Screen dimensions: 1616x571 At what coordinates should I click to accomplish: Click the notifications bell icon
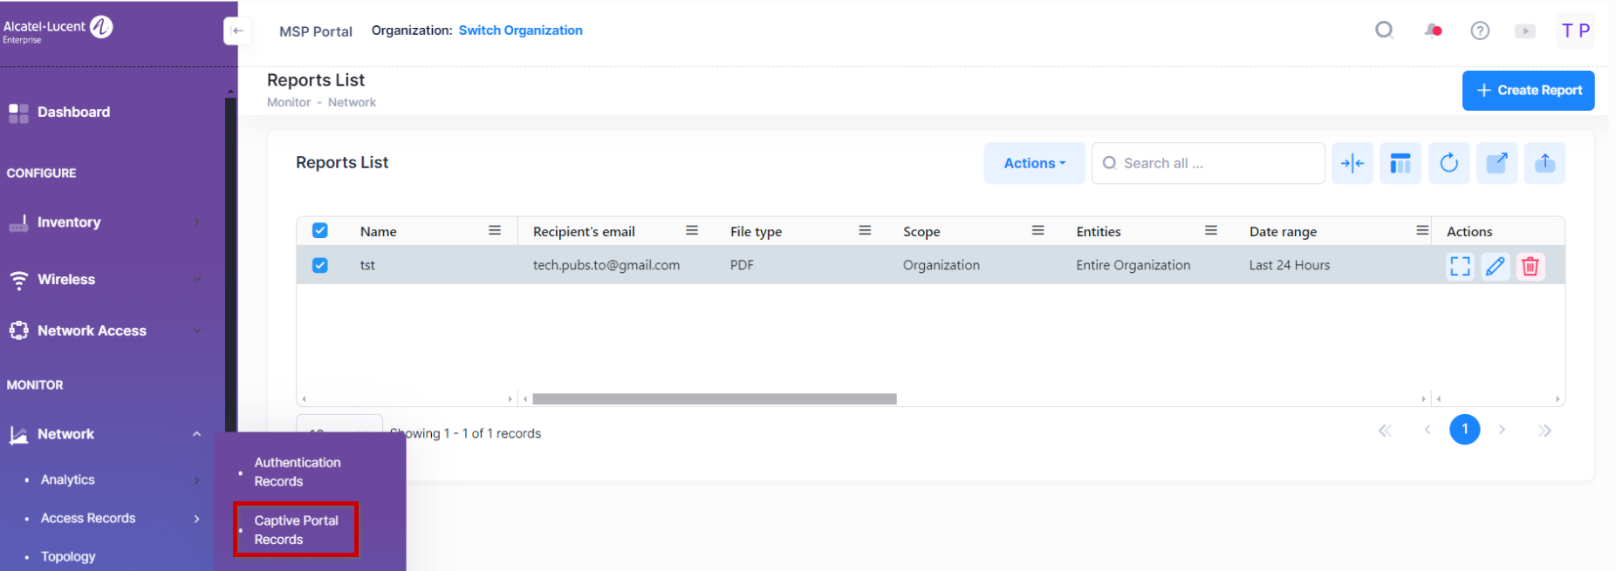tap(1432, 31)
